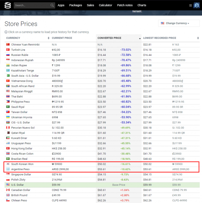Load price history for Russian Ruble
This screenshot has height=203, width=202.
pos(20,55)
